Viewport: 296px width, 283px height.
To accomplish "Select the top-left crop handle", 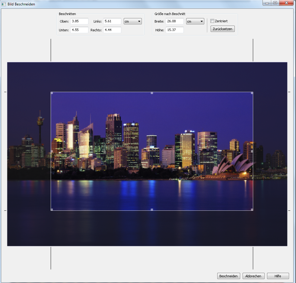I will click(52, 93).
